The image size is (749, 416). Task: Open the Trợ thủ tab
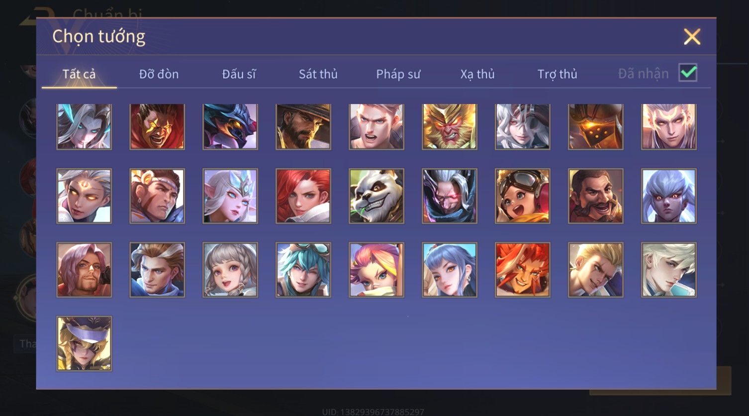click(557, 74)
